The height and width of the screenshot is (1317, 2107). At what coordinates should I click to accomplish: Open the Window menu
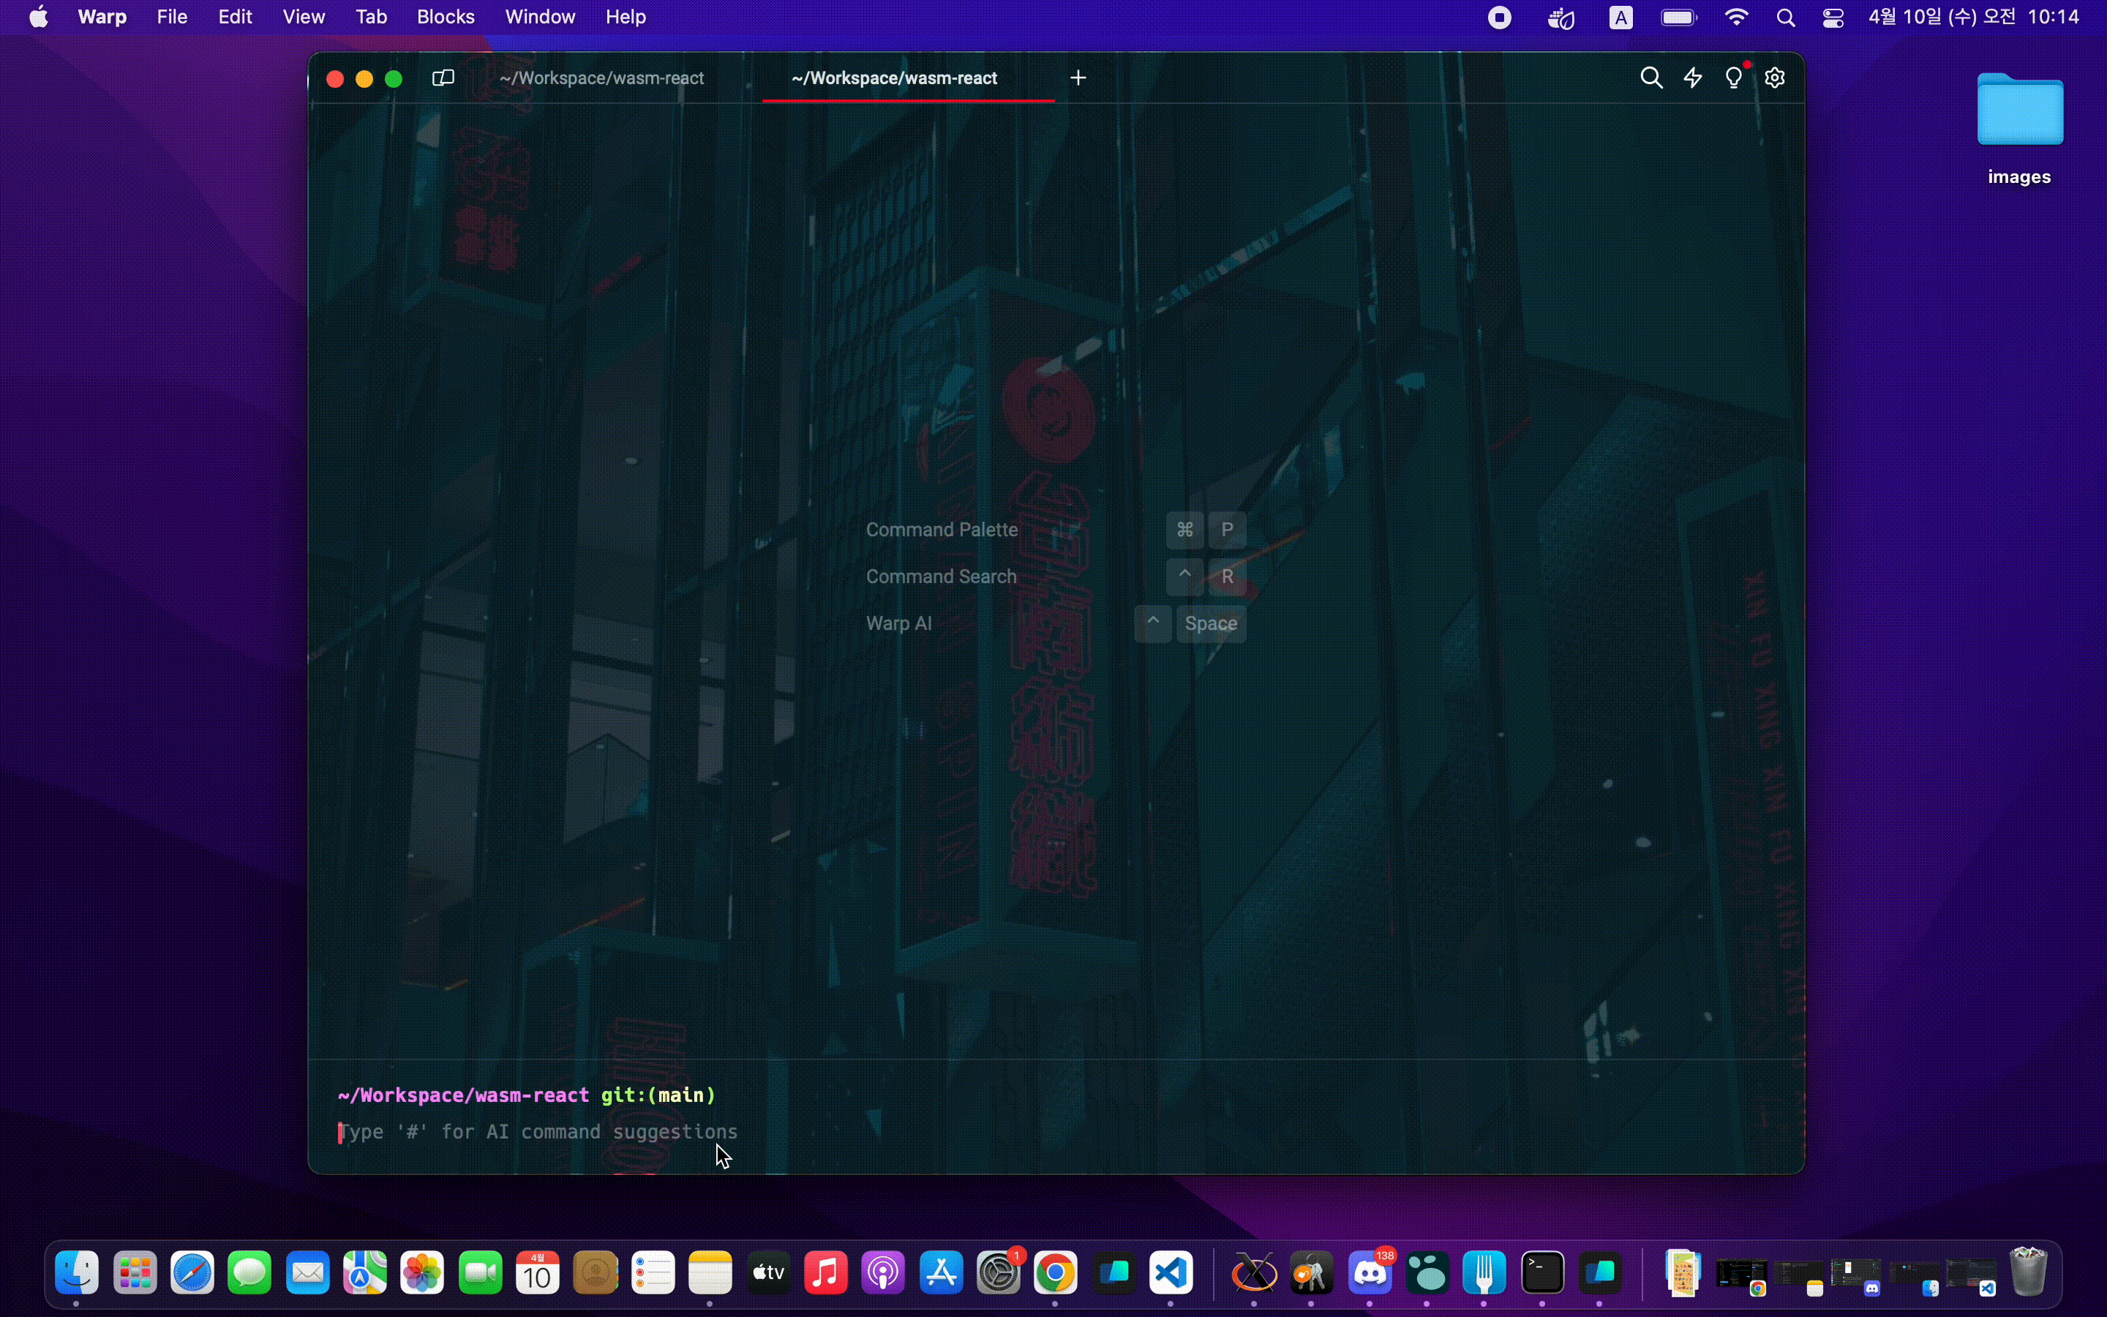[541, 18]
